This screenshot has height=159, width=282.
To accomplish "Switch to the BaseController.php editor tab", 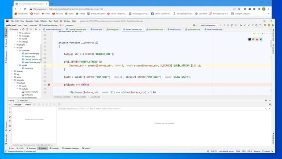I will pos(215,30).
